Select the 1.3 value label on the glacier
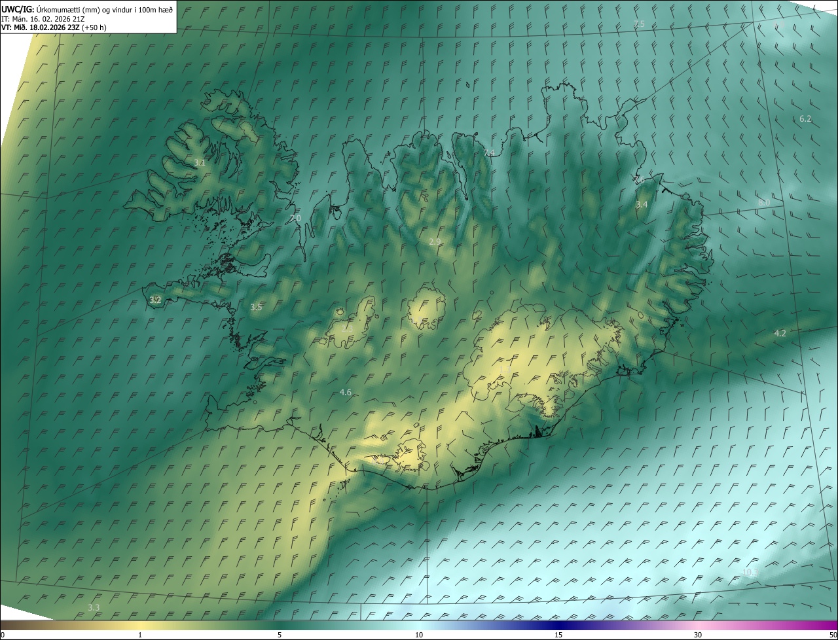Screen dimensions: 838x640 [505, 370]
